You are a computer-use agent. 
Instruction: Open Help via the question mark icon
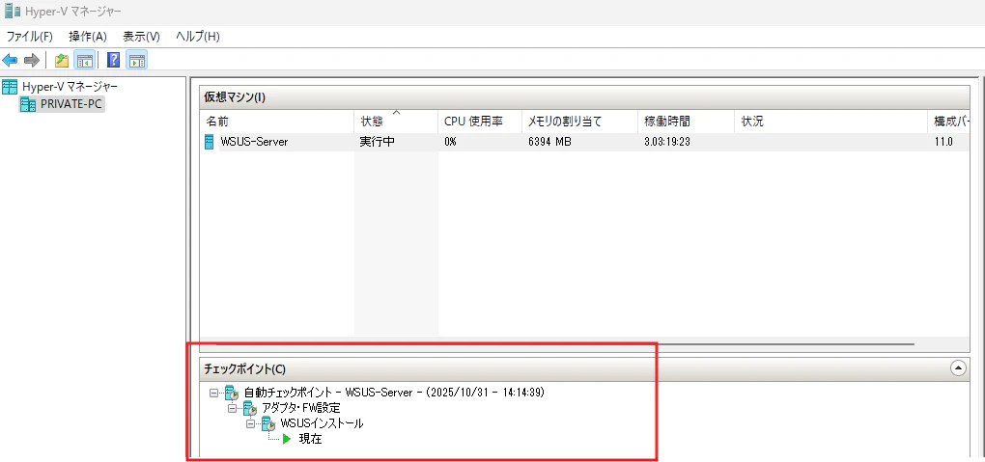114,60
